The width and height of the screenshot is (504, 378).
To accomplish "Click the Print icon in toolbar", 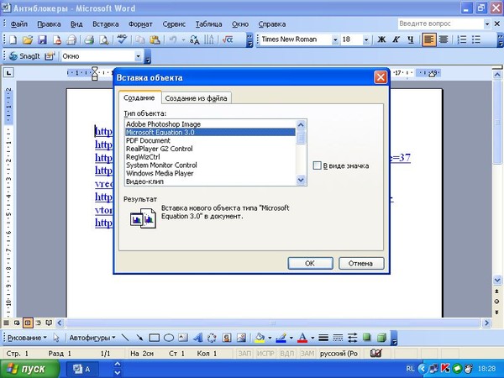I will pos(89,39).
